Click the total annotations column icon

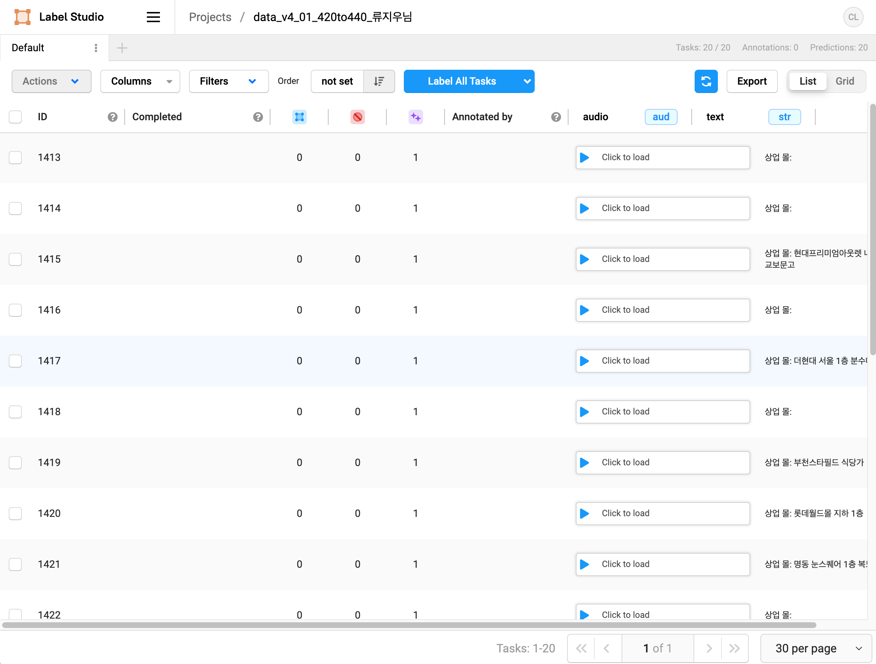pos(300,117)
